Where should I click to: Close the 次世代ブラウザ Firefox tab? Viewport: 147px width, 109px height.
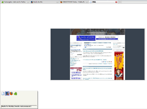point(87,2)
